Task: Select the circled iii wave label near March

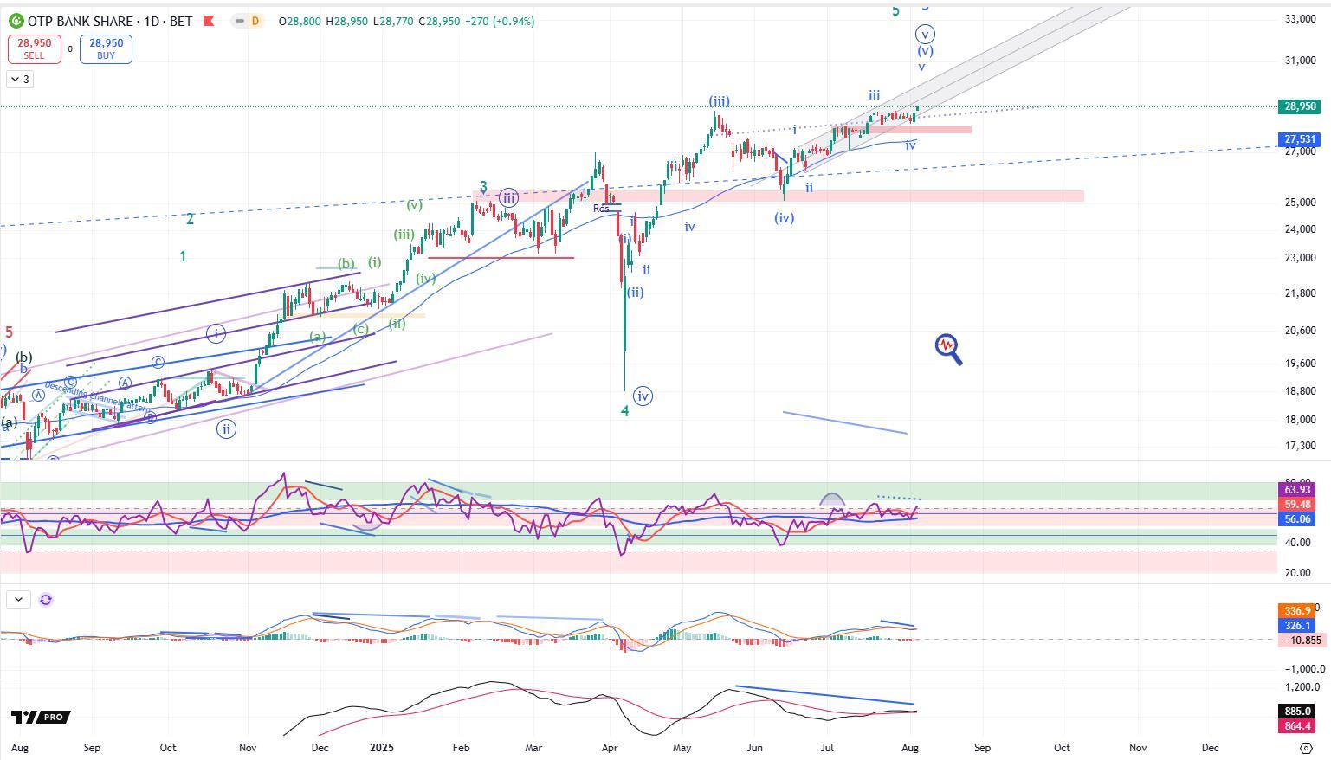Action: (509, 197)
